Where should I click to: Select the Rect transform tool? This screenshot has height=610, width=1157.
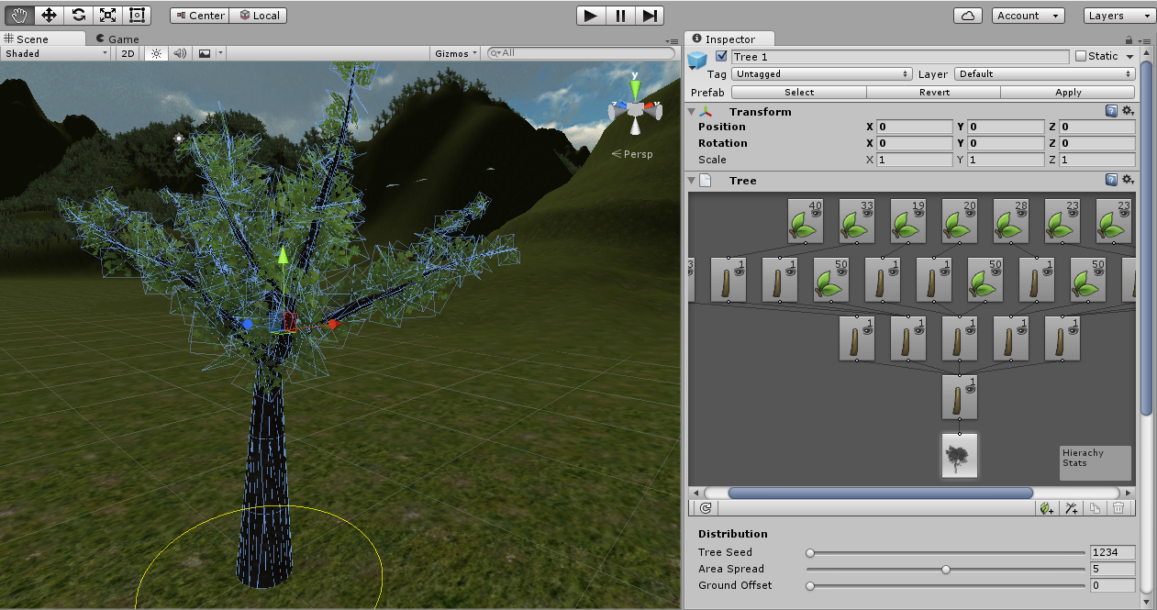(138, 15)
